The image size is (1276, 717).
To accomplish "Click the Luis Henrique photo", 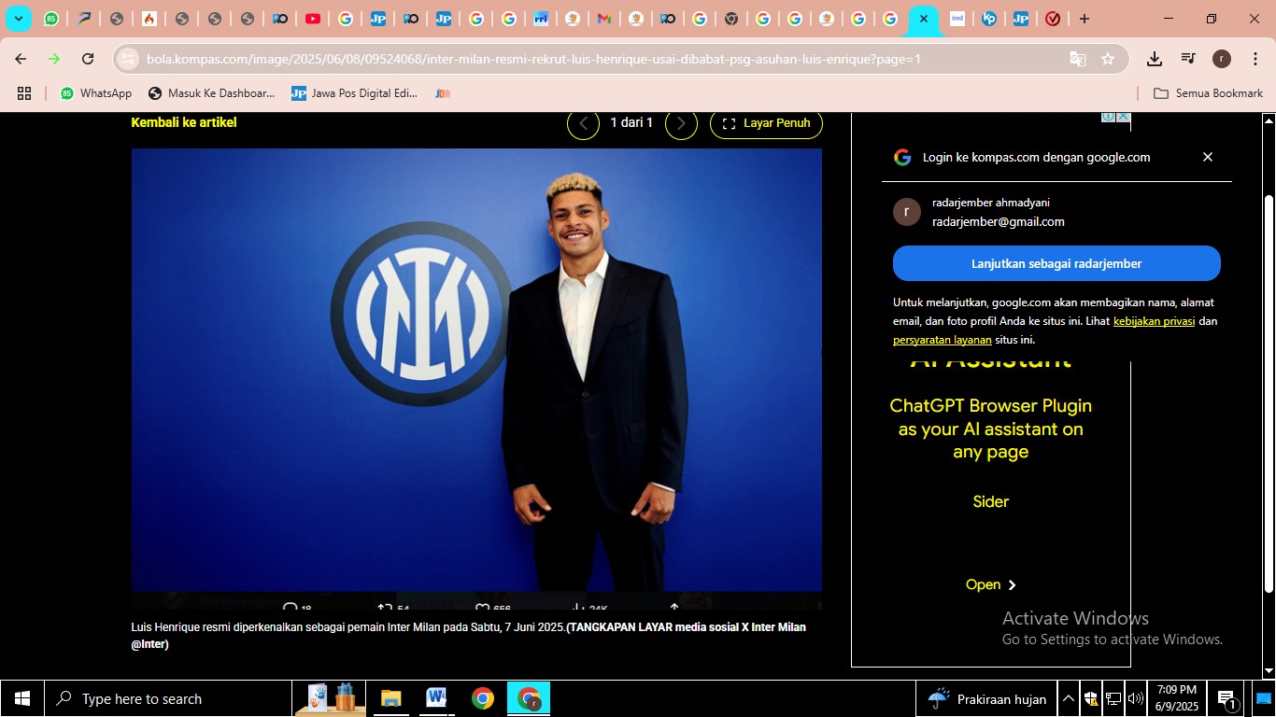I will (x=476, y=370).
